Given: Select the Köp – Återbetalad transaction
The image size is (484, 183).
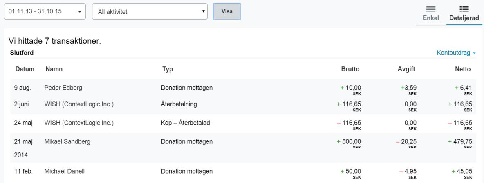Looking at the screenshot, I should tap(186, 123).
